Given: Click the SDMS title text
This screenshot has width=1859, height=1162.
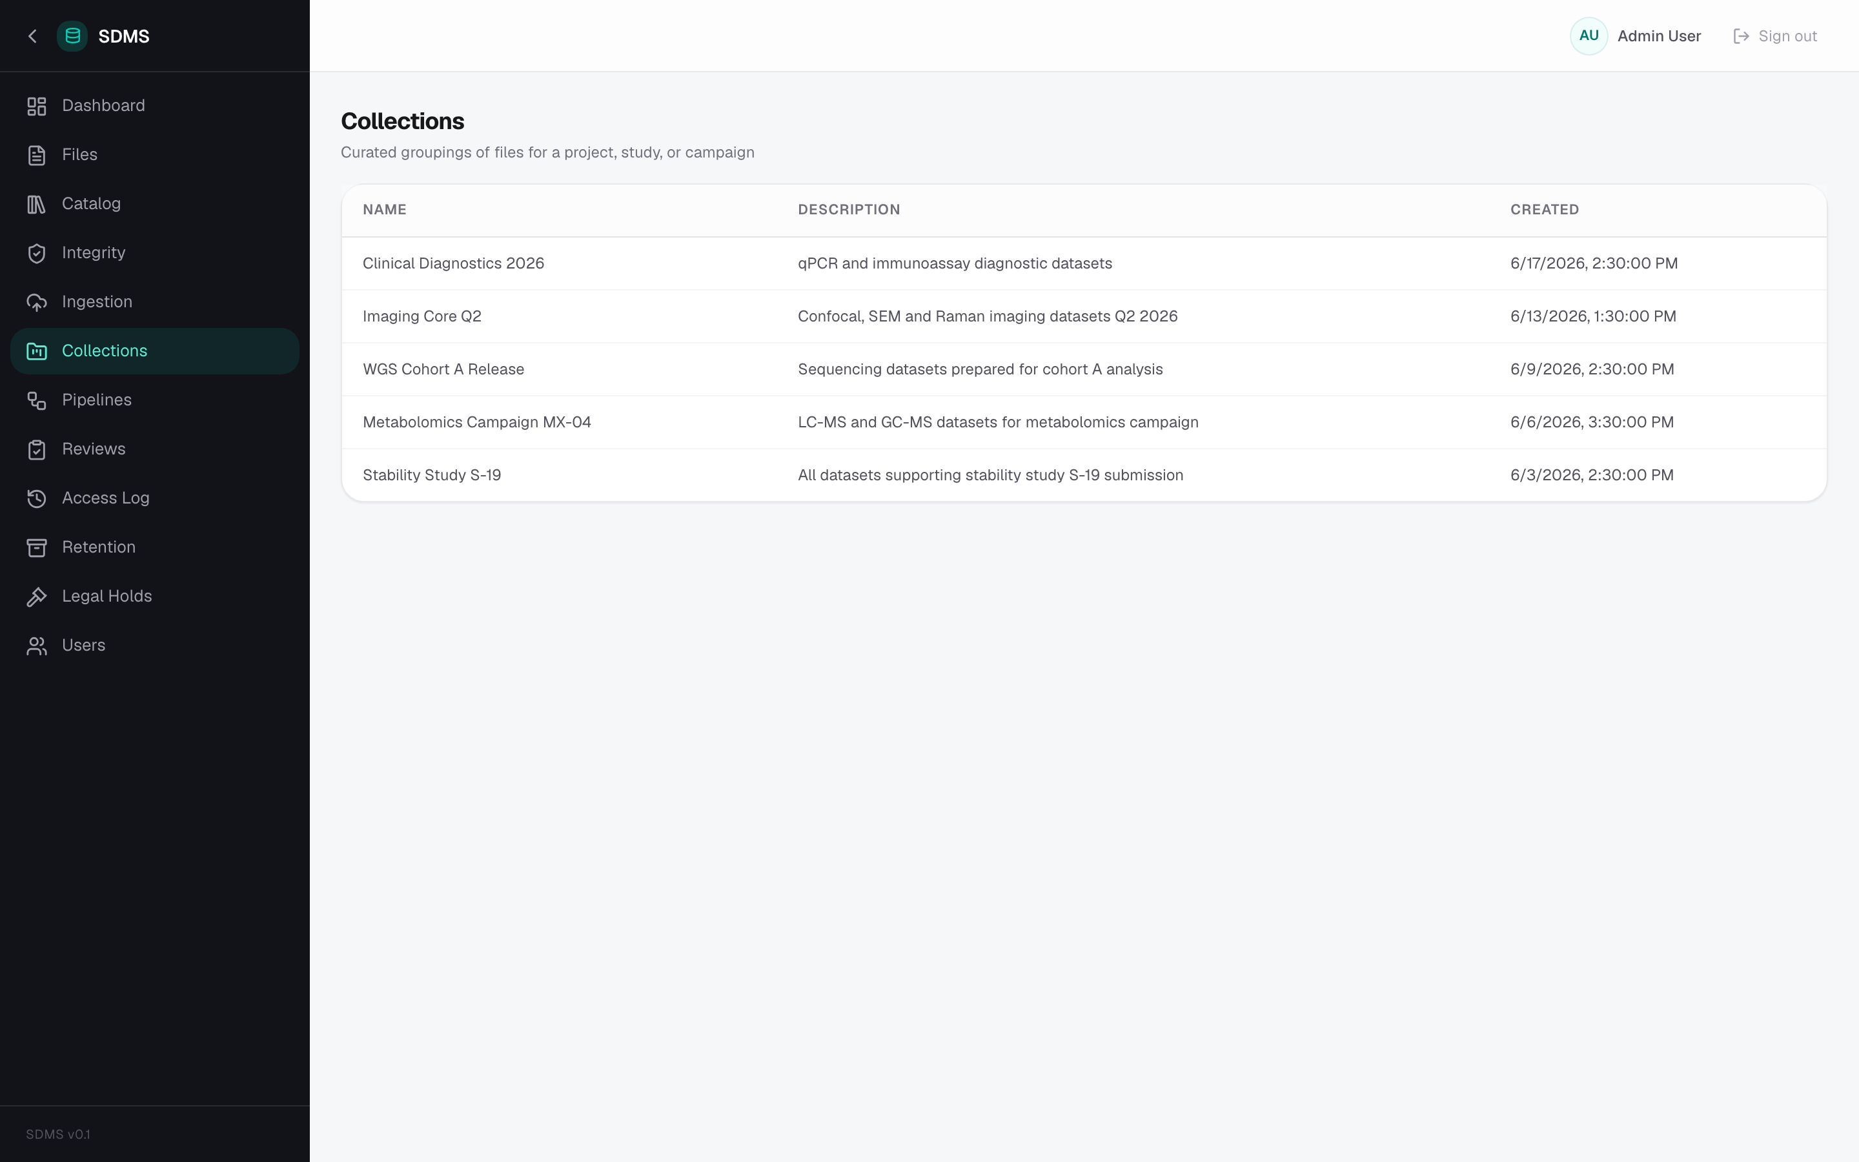Looking at the screenshot, I should click(x=124, y=36).
